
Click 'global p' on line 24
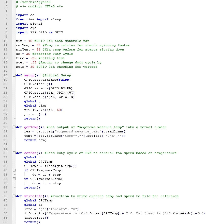32,101
